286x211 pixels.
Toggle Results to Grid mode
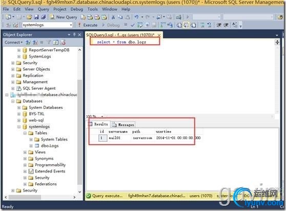point(186,25)
